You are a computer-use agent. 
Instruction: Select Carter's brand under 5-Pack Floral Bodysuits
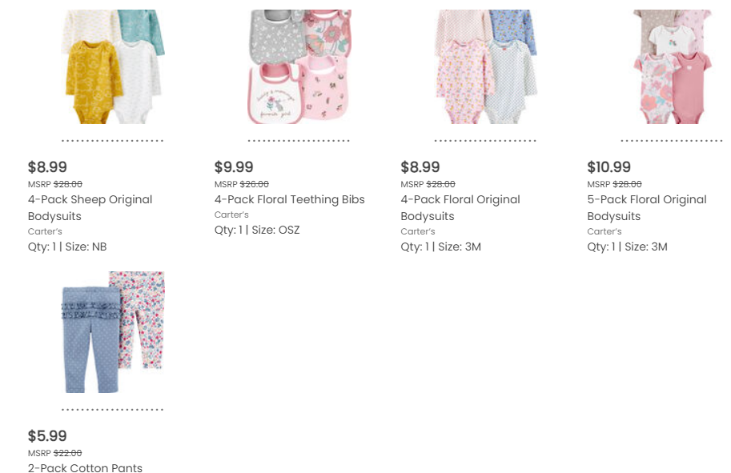tap(604, 231)
